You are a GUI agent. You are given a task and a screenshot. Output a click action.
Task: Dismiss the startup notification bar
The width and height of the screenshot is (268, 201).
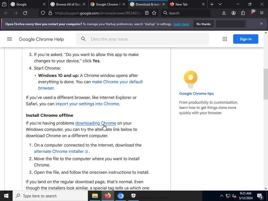(x=261, y=24)
